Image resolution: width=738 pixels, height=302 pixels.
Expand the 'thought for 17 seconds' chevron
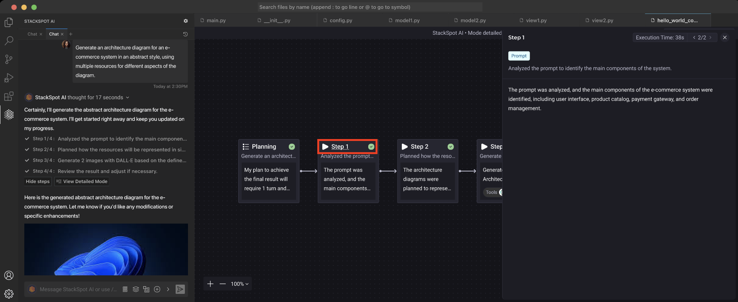(x=128, y=98)
